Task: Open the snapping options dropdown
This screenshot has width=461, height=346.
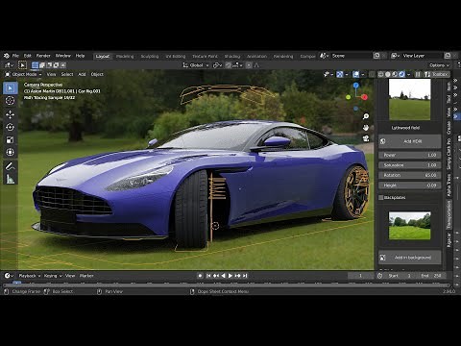Action: pyautogui.click(x=237, y=65)
